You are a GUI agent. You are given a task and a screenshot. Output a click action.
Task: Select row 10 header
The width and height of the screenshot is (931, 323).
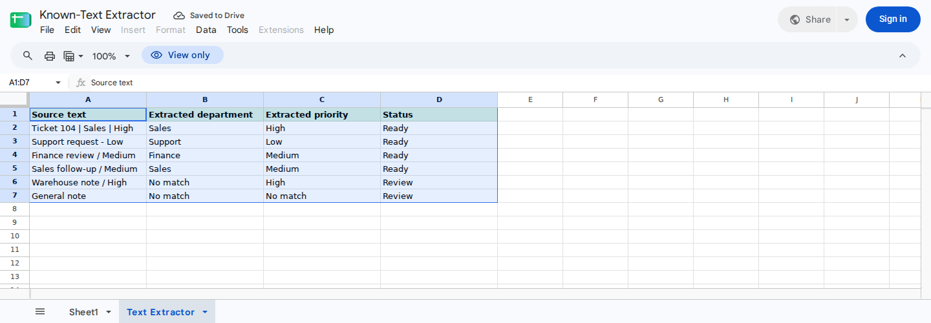point(15,236)
